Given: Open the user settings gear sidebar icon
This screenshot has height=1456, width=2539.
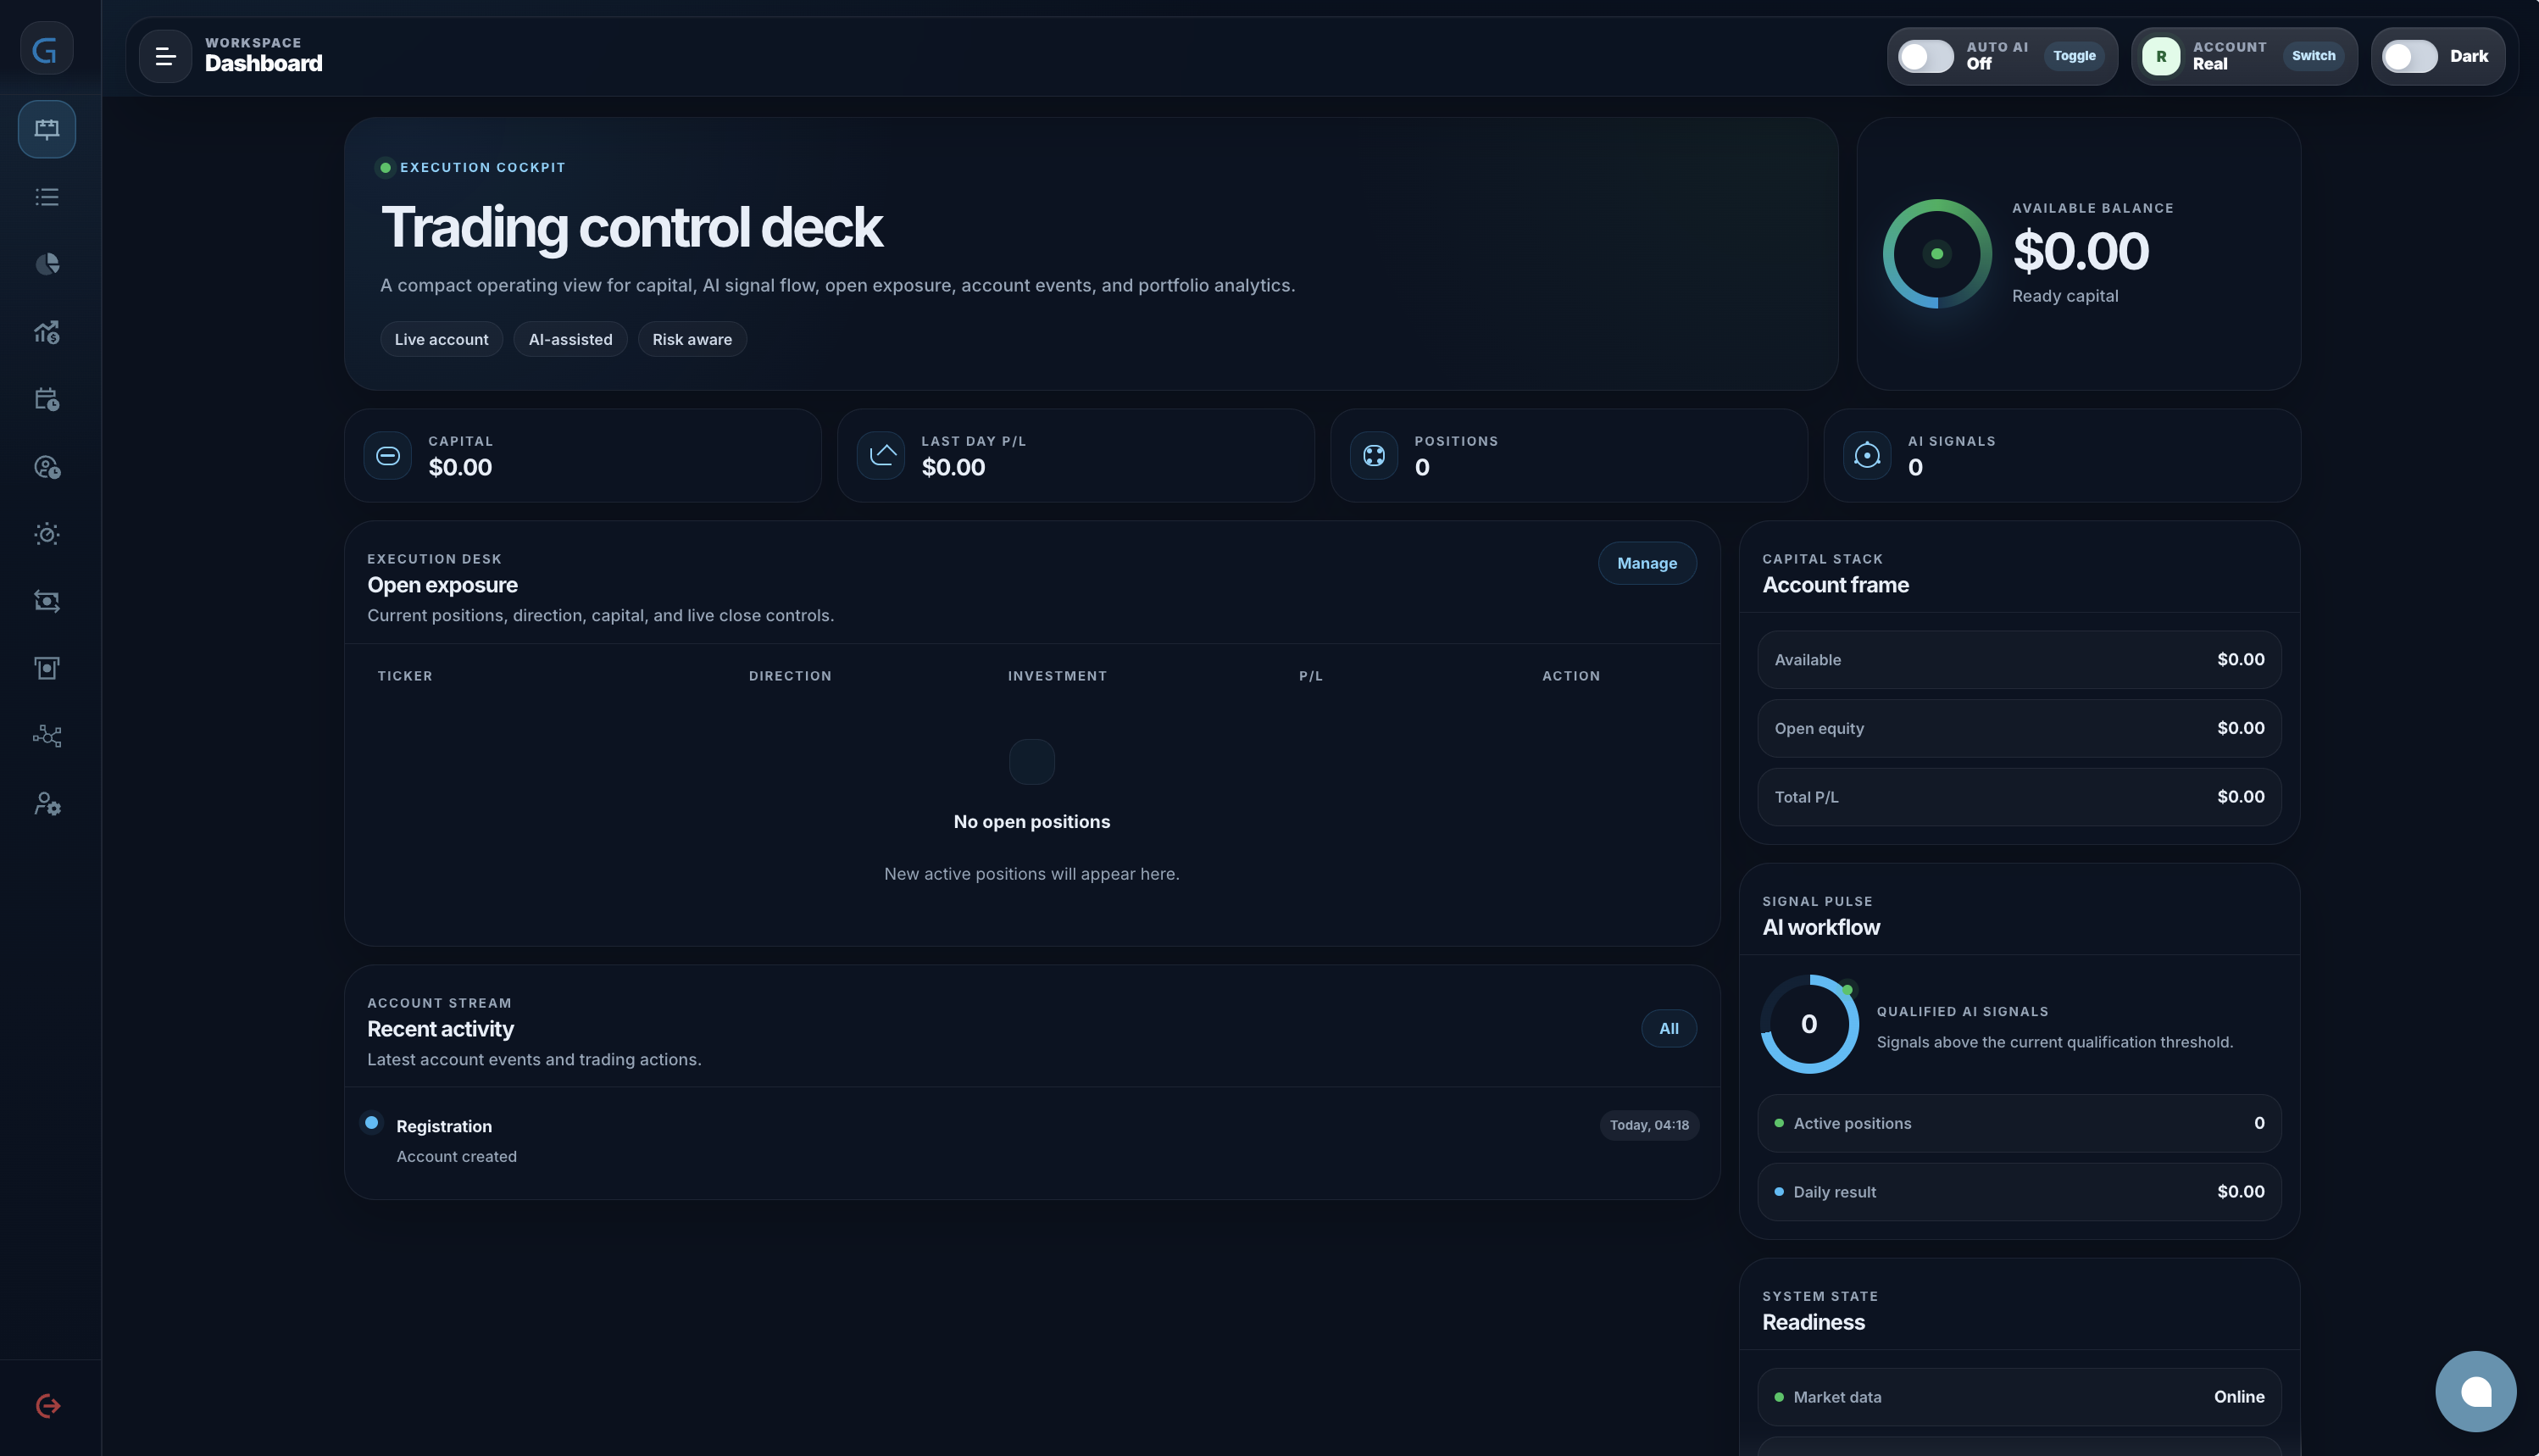Looking at the screenshot, I should pos(47,803).
